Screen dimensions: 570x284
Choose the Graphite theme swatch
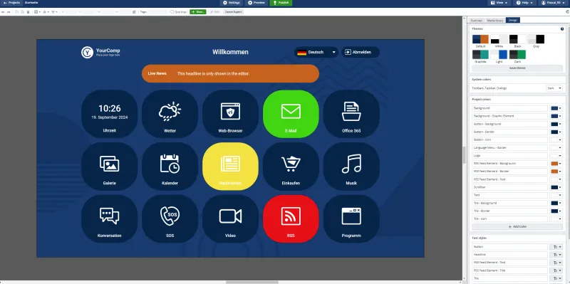click(x=480, y=55)
